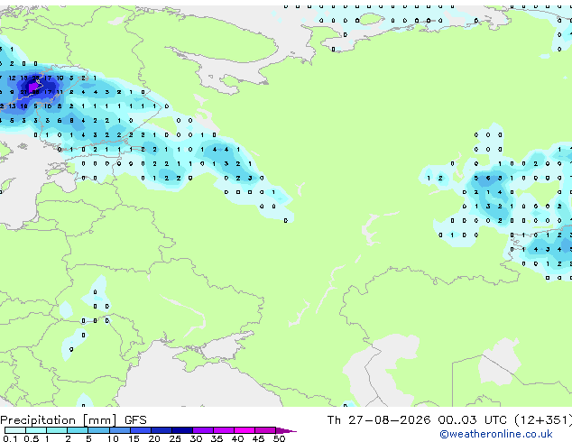
Task: Select the 30–35 mm purple legend swatch
Action: [203, 430]
